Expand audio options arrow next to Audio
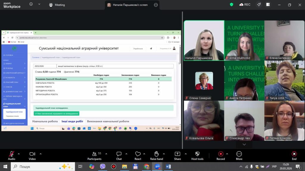305x171 pixels. pos(19,154)
